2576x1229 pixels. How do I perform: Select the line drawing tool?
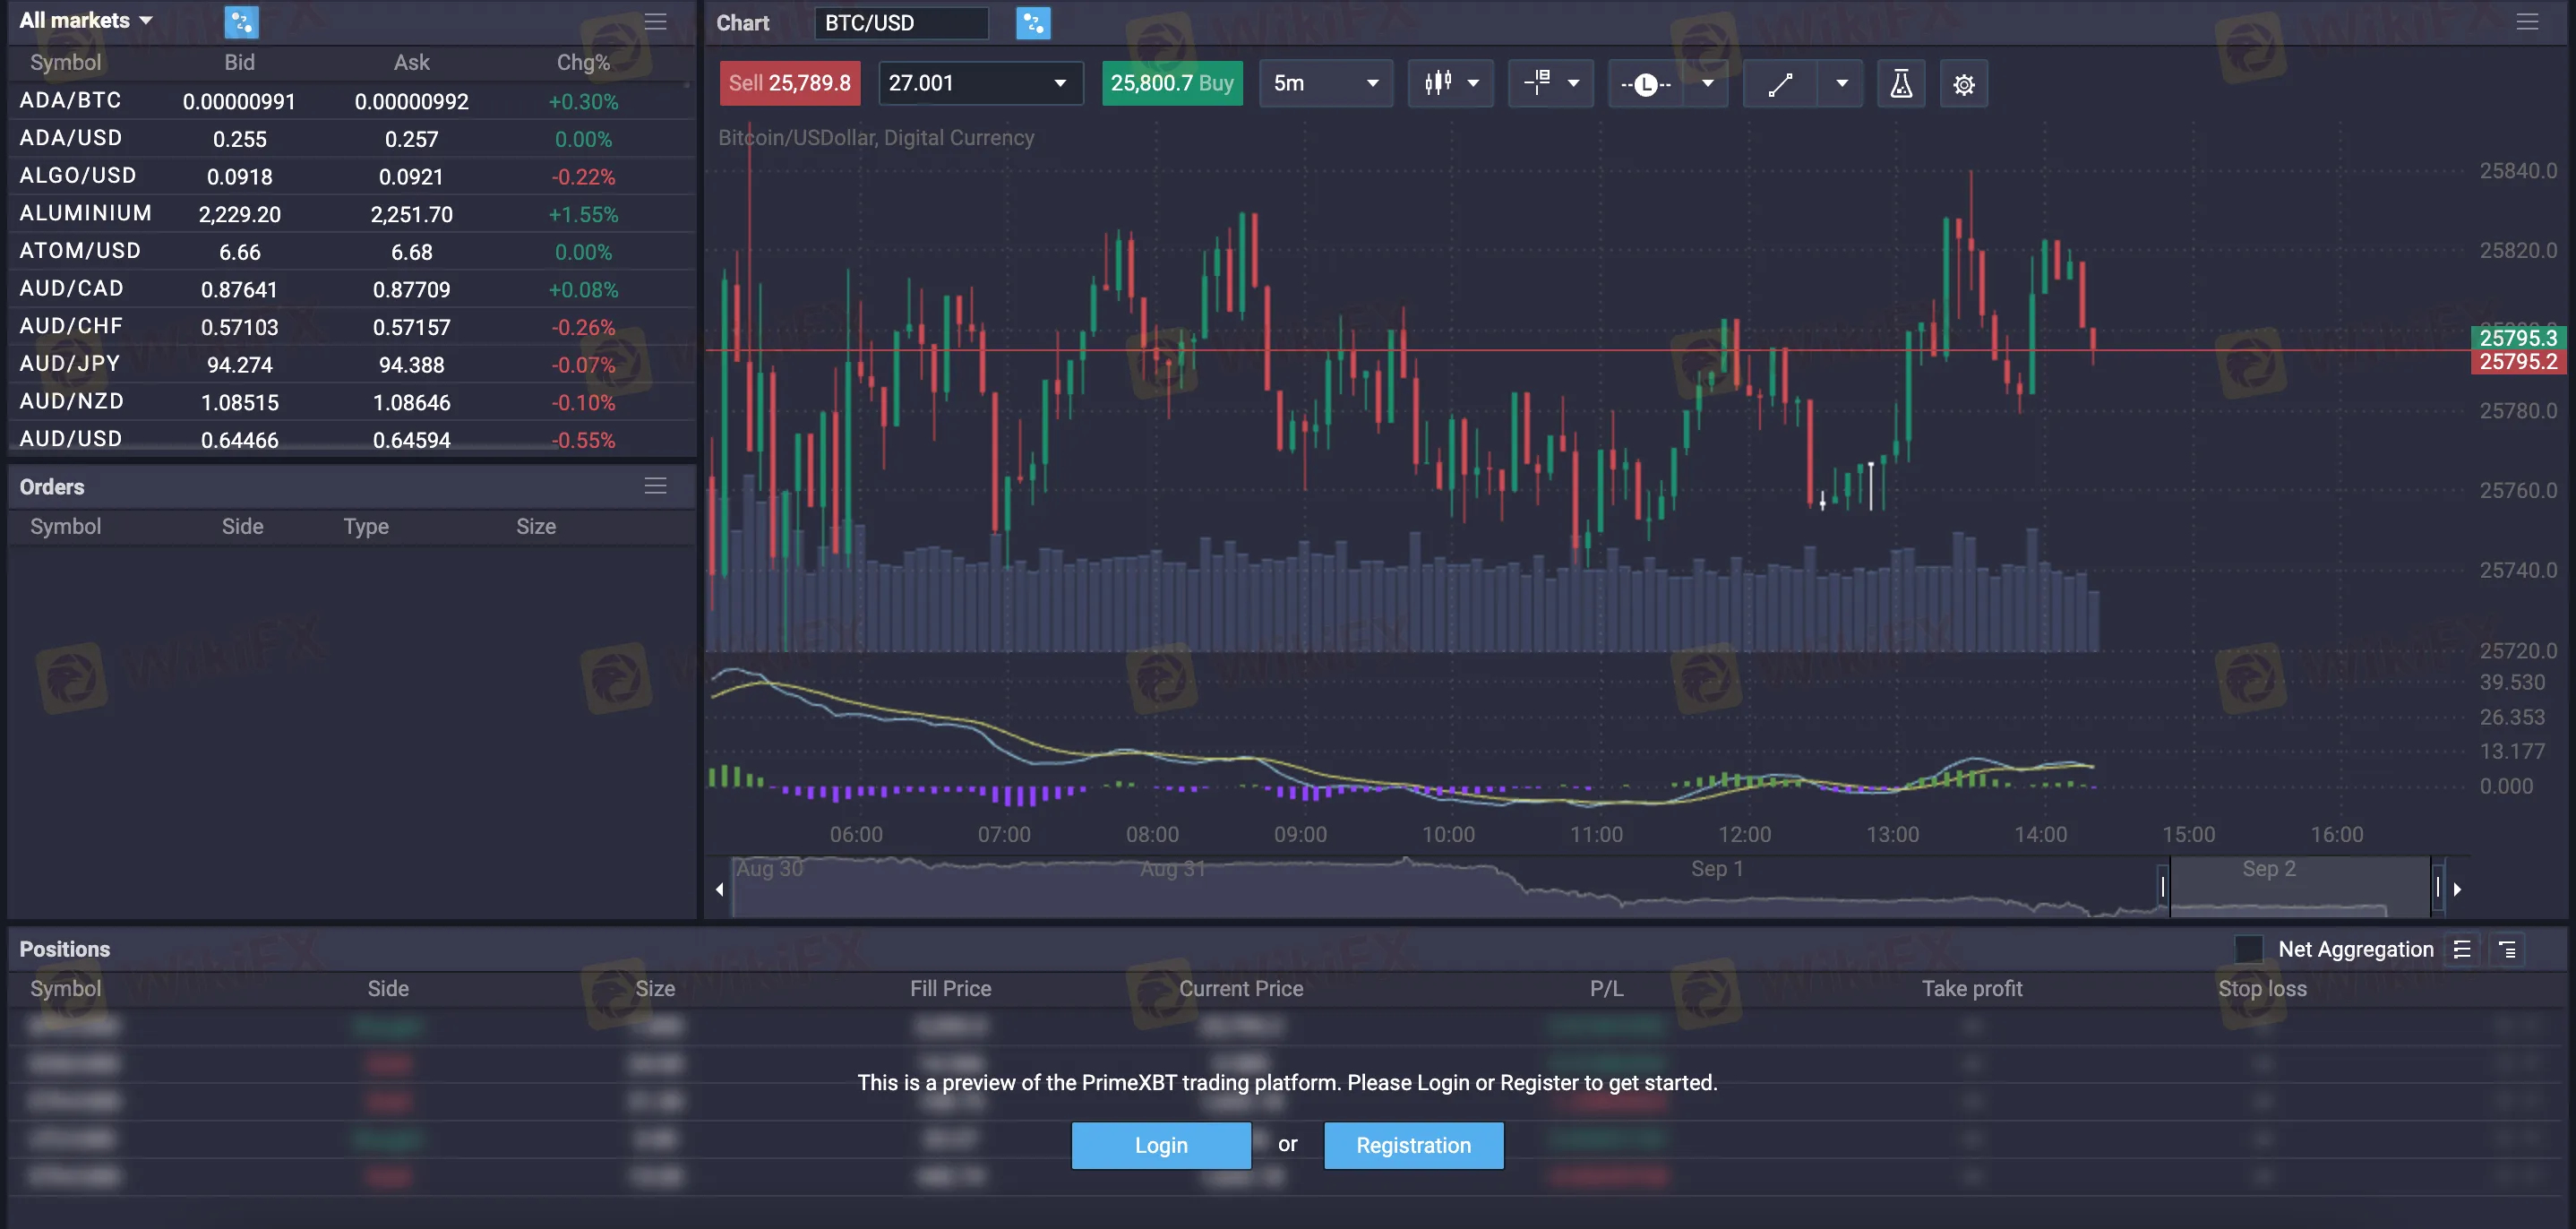tap(1780, 83)
